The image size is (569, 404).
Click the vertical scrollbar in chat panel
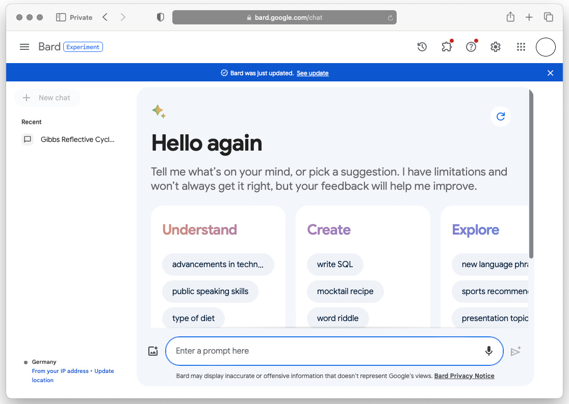(531, 173)
